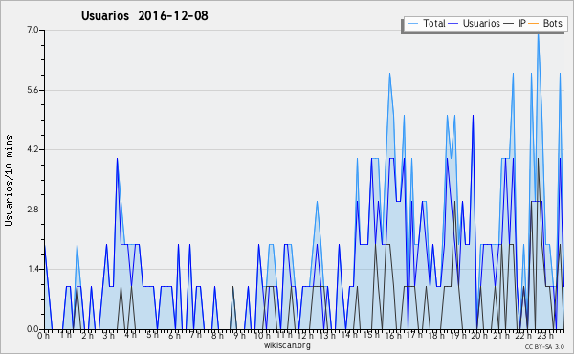Click the 'Total' legend label
The image size is (574, 354).
tap(434, 23)
